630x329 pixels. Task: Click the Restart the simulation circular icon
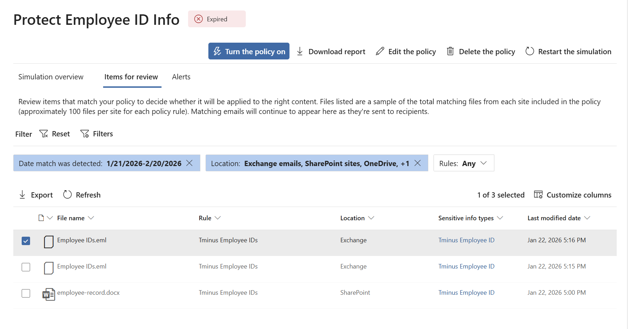(530, 51)
